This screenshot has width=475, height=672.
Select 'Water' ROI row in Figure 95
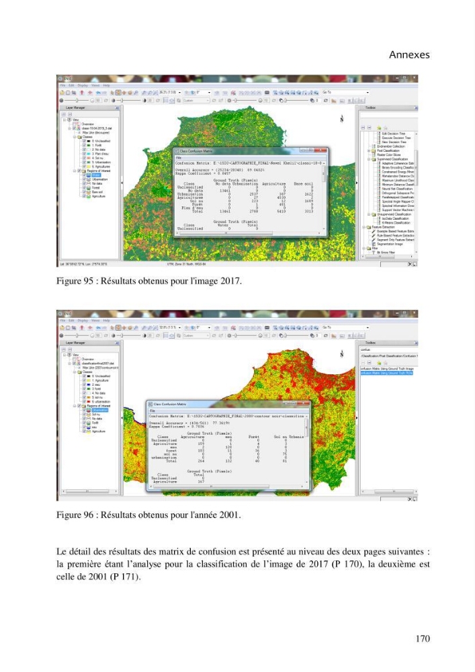(97, 175)
